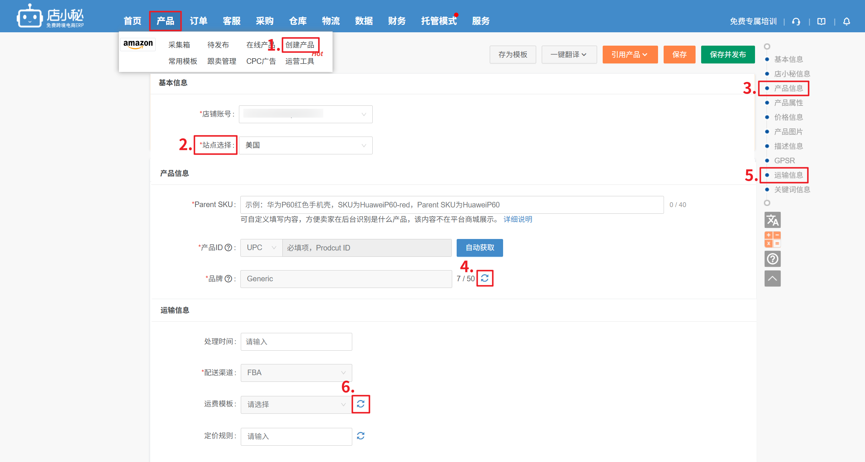The height and width of the screenshot is (462, 865).
Task: Refresh the shipping template list
Action: pyautogui.click(x=360, y=404)
